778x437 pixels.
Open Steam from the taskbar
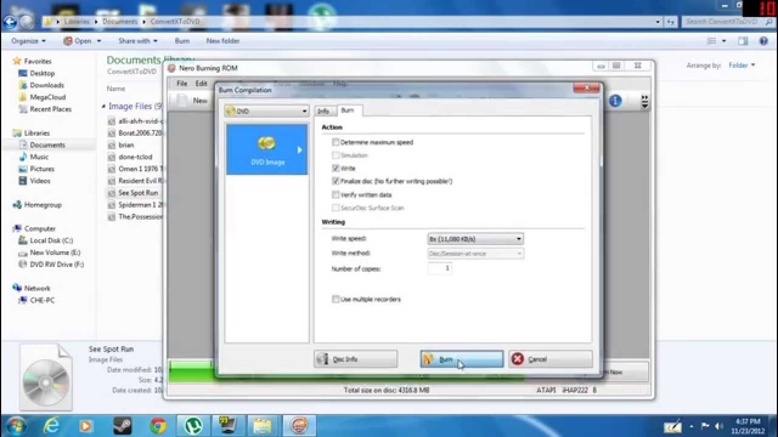pos(122,425)
